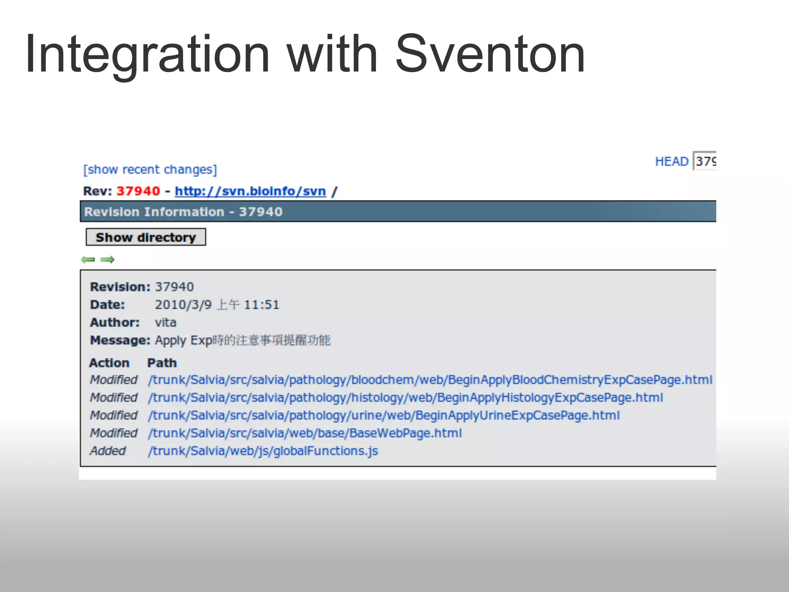Click the Show directory button

click(146, 237)
